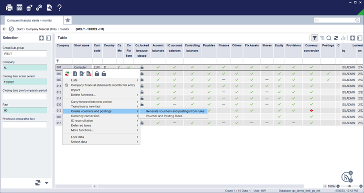Toggle lock icon for company 002 row
364x193 pixels.
[x=142, y=74]
